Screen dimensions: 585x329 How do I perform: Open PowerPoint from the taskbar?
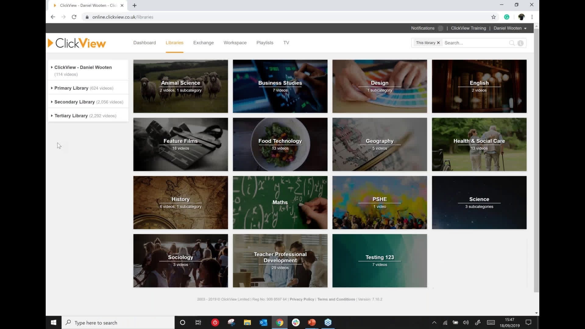pyautogui.click(x=311, y=322)
